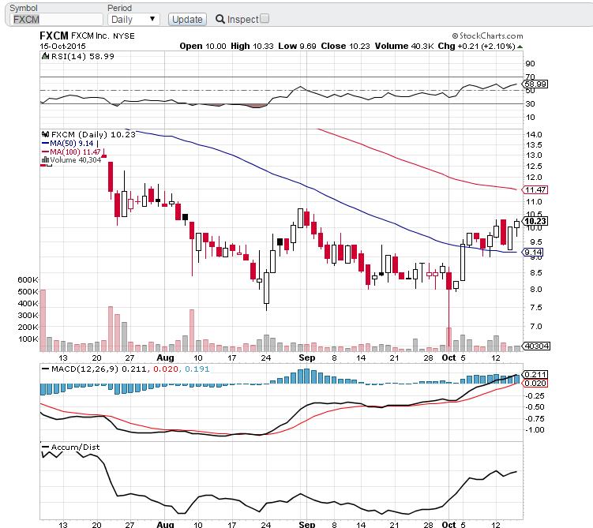Click the Symbol label
593x528 pixels.
coord(24,8)
